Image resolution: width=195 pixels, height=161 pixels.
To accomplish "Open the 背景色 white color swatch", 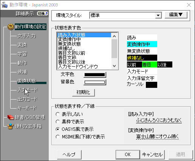I will click(x=95, y=82).
